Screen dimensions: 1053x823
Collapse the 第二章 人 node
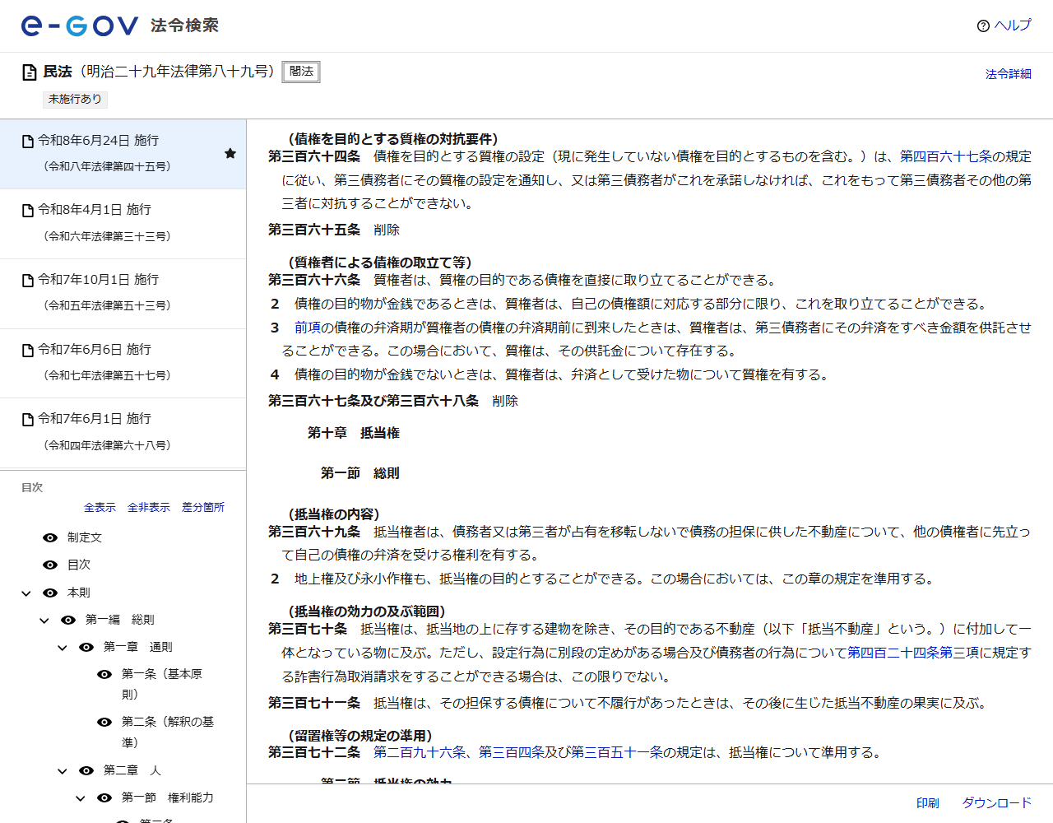(63, 771)
